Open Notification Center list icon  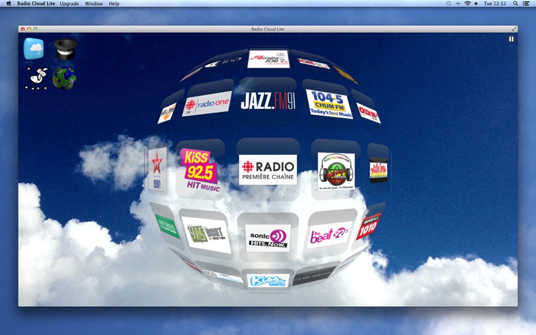[x=526, y=3]
